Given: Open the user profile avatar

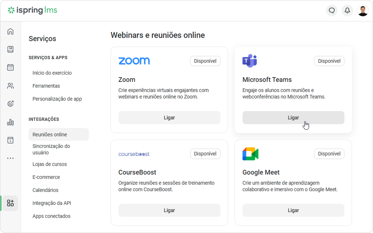Looking at the screenshot, I should click(x=363, y=11).
